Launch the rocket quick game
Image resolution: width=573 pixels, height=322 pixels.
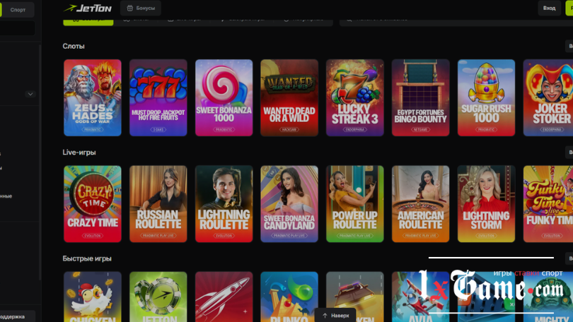(x=224, y=297)
